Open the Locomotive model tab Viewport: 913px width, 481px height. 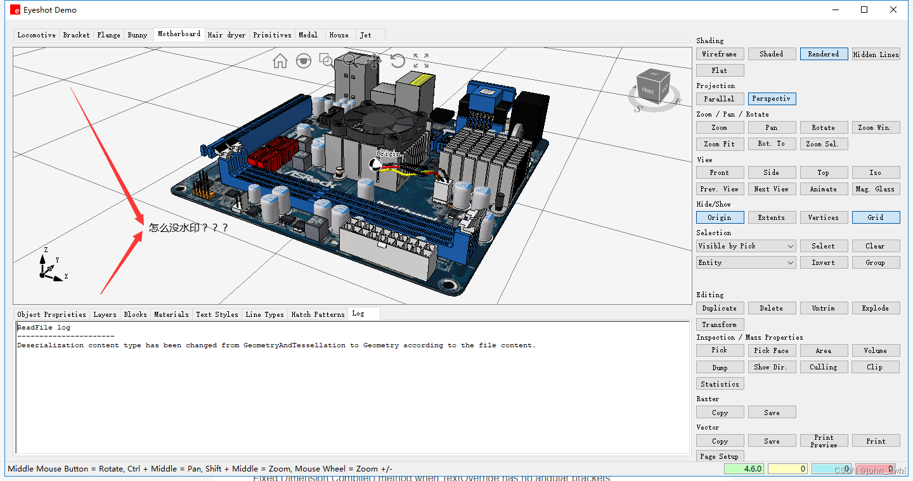pyautogui.click(x=37, y=35)
